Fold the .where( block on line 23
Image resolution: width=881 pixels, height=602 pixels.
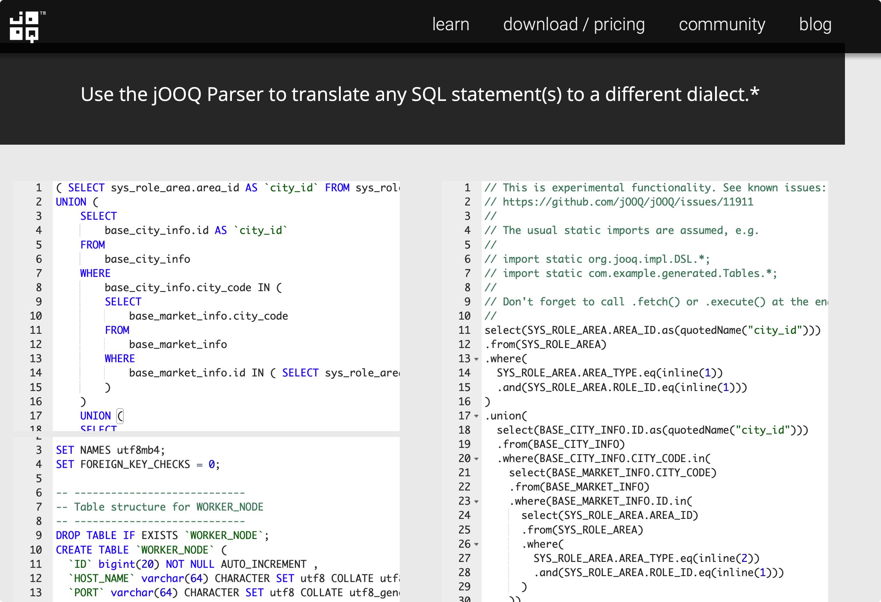click(477, 502)
